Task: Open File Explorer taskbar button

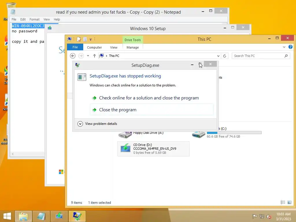Action: pyautogui.click(x=23, y=216)
